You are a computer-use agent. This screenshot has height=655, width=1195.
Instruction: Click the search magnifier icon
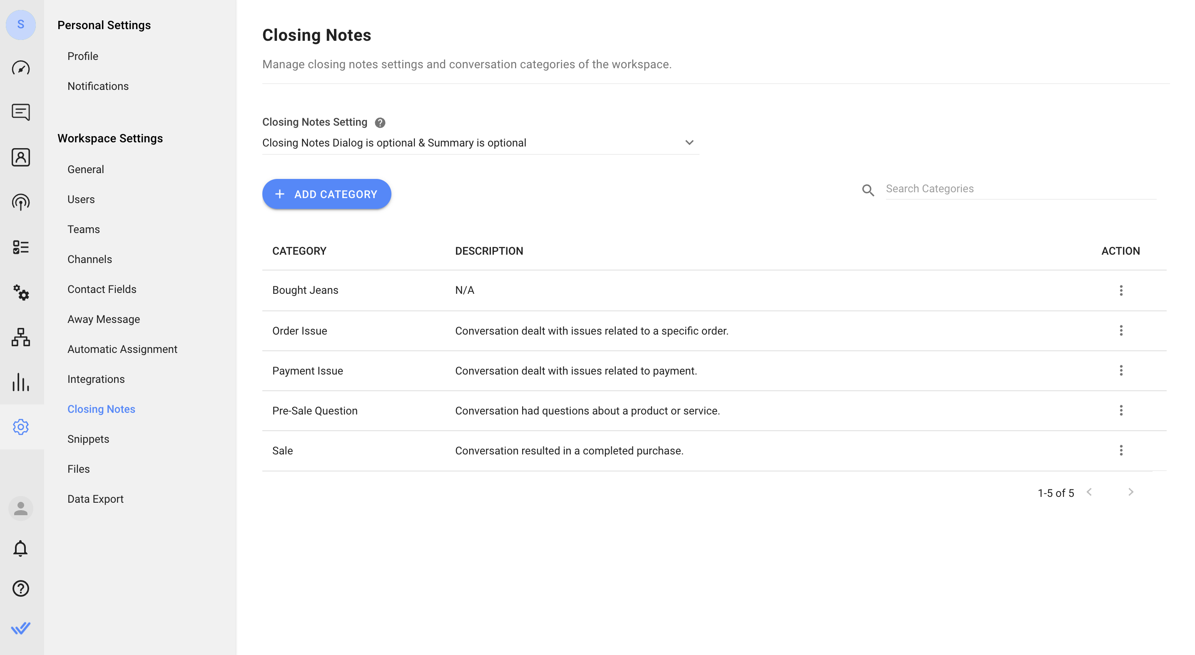[x=868, y=190]
